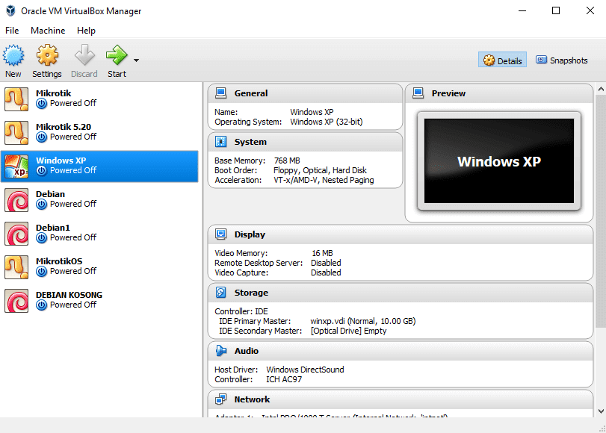Select the Debian VM swirl icon
Screen dimensions: 606x433
(16, 199)
